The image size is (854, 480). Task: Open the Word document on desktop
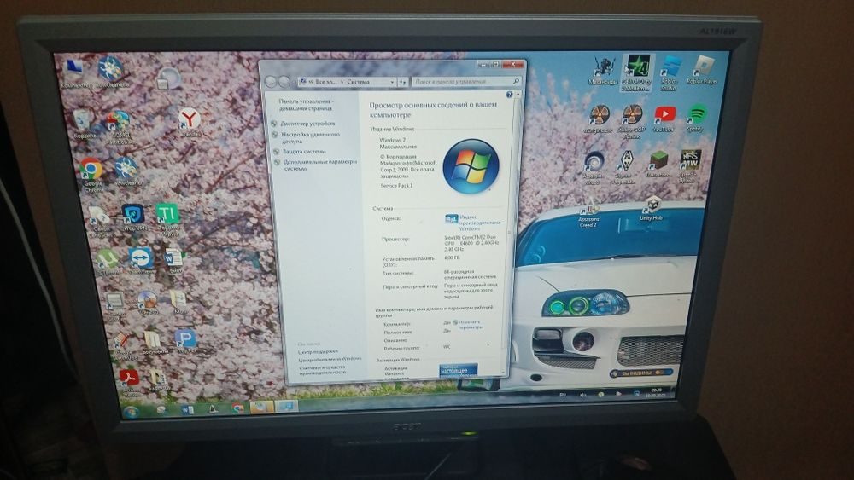(x=173, y=260)
